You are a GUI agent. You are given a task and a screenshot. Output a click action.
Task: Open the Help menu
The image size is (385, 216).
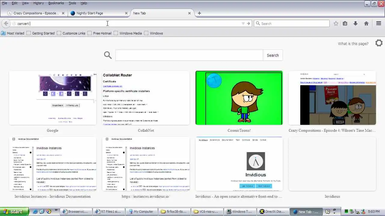point(84,3)
